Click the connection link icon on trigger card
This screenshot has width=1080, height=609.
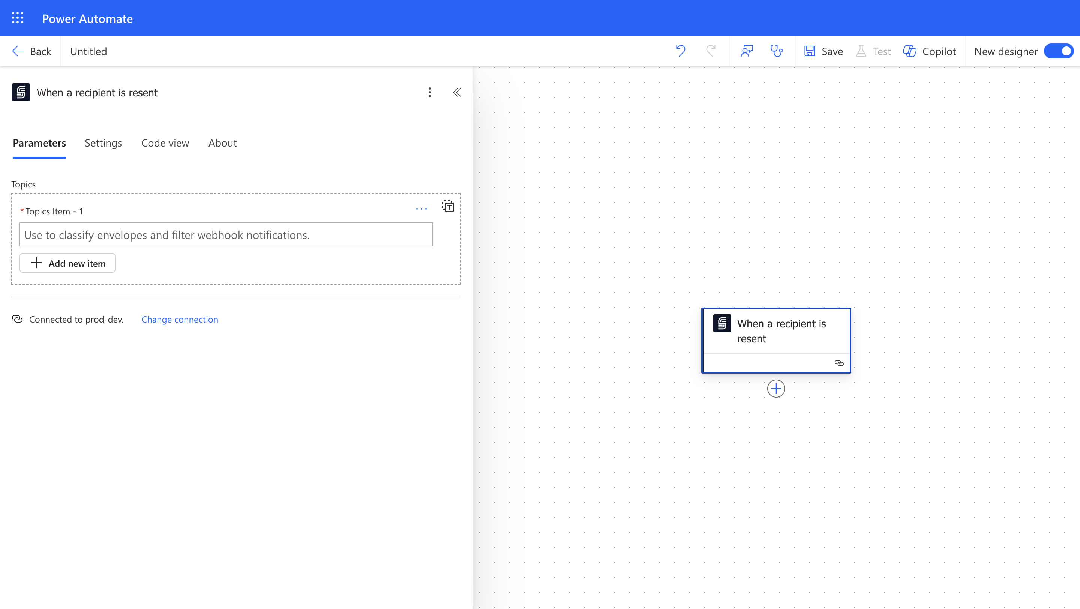click(x=839, y=363)
